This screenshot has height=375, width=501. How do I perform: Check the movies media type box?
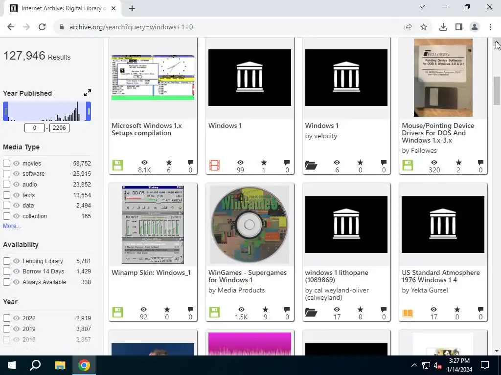[x=7, y=163]
